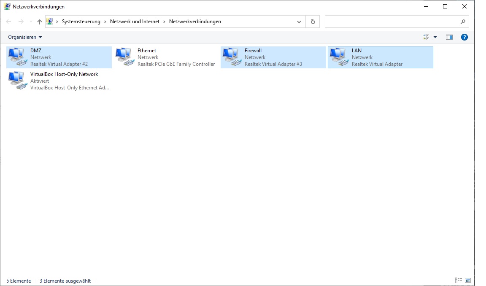Image resolution: width=486 pixels, height=286 pixels.
Task: Select the DMZ network adapter icon
Action: [18, 57]
